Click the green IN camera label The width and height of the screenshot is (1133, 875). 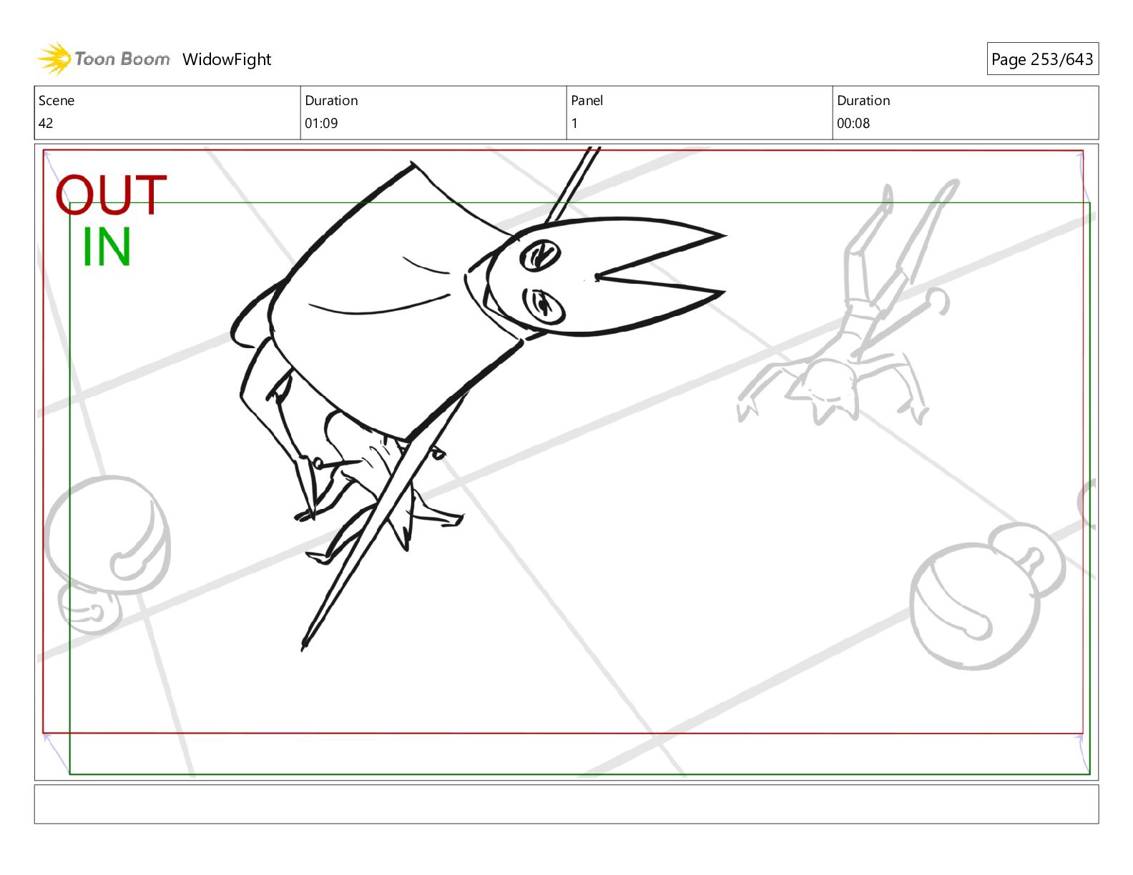(x=107, y=247)
